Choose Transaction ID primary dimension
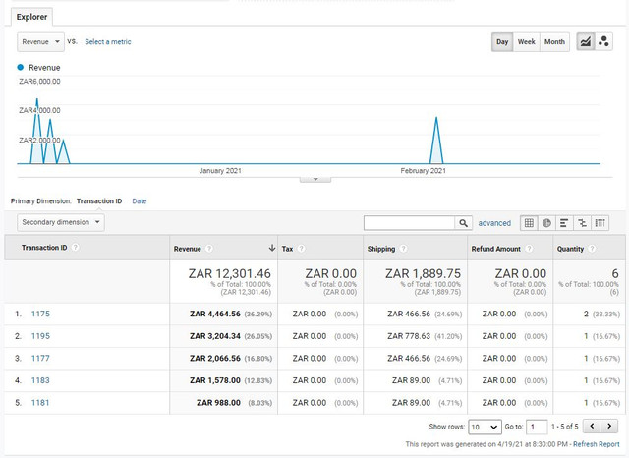 pyautogui.click(x=99, y=200)
